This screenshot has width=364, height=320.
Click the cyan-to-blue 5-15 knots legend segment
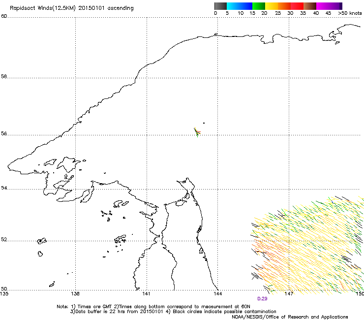[240, 6]
